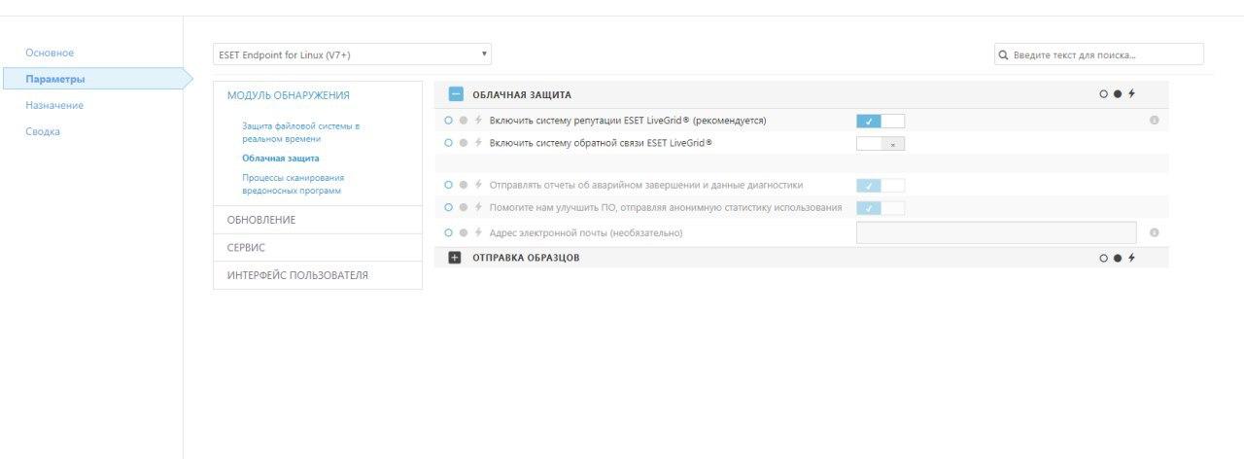This screenshot has height=459, width=1244.
Task: Select the Облачная защита subsection link
Action: tap(281, 158)
